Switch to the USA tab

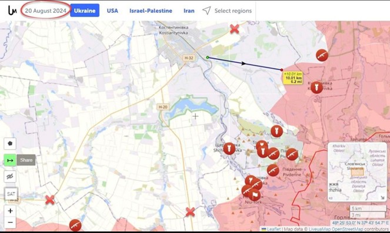click(x=112, y=11)
